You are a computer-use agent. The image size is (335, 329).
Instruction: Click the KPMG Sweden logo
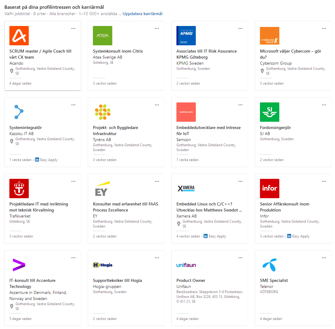click(x=186, y=36)
